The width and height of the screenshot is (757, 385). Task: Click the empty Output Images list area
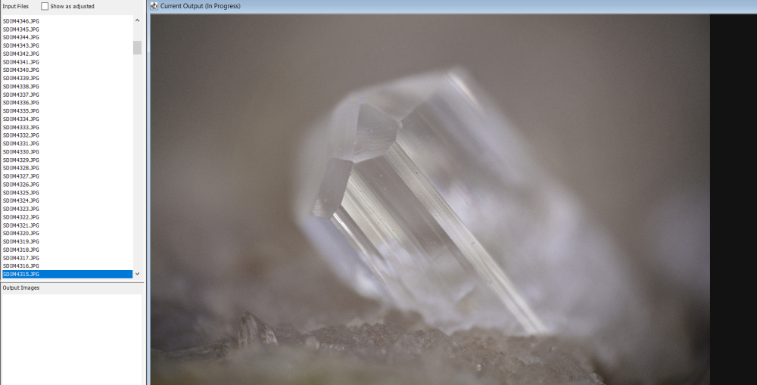pyautogui.click(x=71, y=339)
